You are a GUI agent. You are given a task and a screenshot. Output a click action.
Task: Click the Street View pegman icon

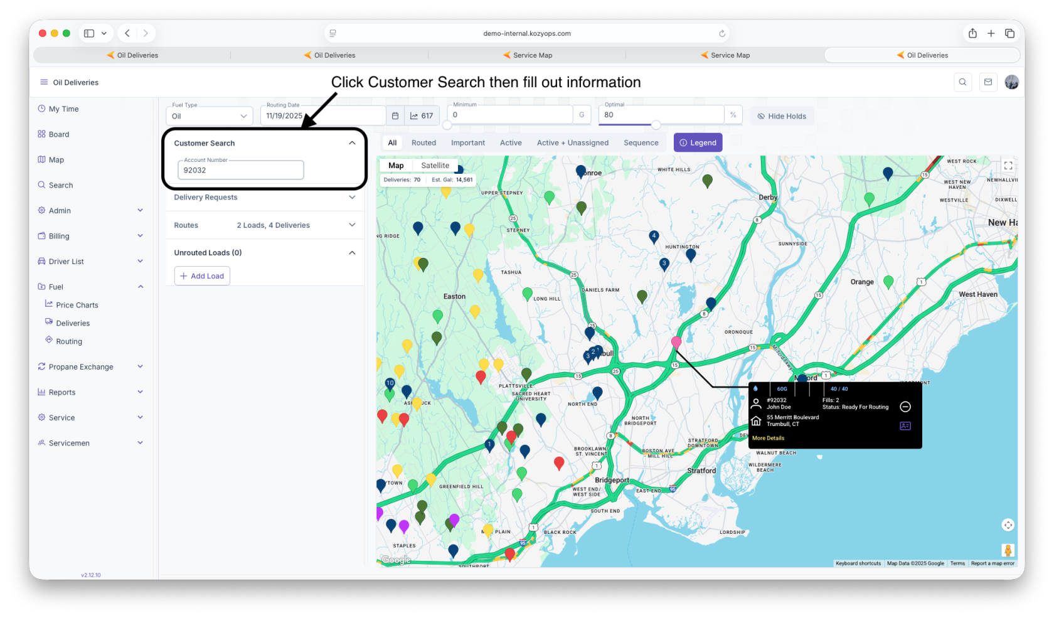[1008, 550]
